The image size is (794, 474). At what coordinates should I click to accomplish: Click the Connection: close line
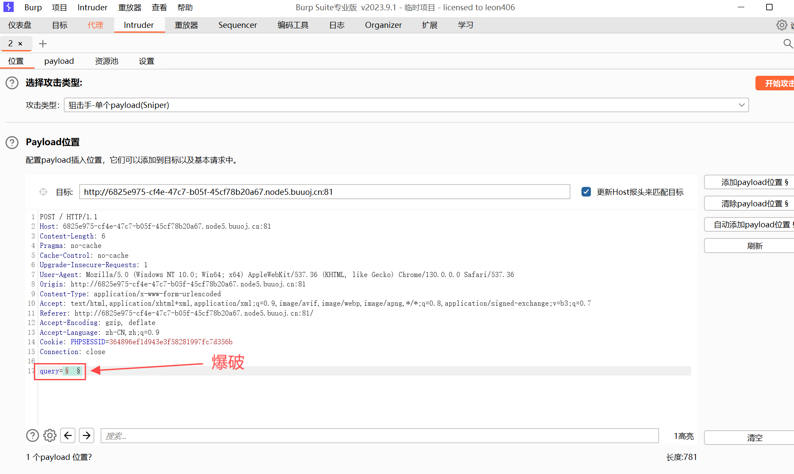[x=72, y=352]
